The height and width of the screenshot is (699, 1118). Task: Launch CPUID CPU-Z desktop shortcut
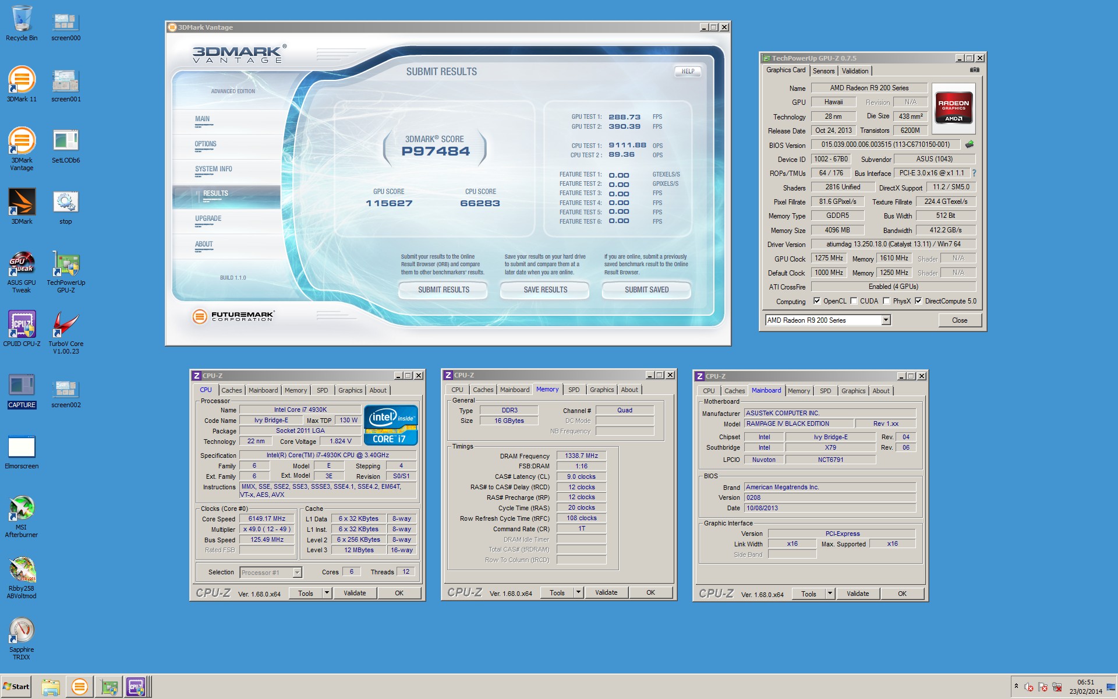(22, 329)
